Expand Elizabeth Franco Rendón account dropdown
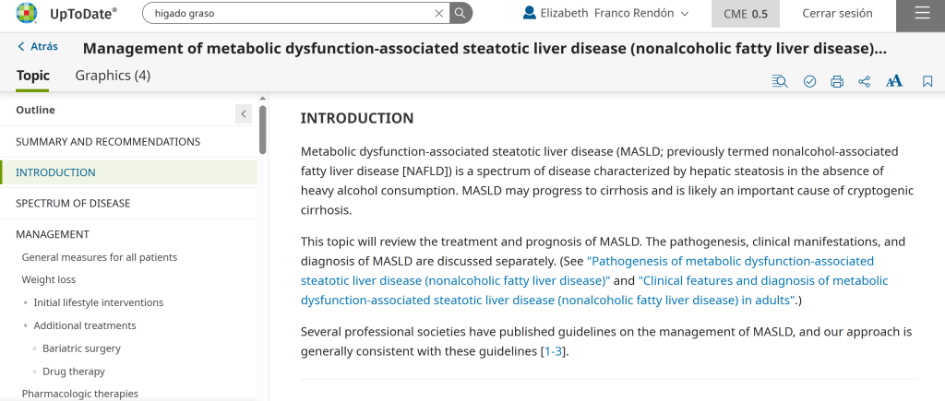The image size is (945, 401). pyautogui.click(x=605, y=13)
